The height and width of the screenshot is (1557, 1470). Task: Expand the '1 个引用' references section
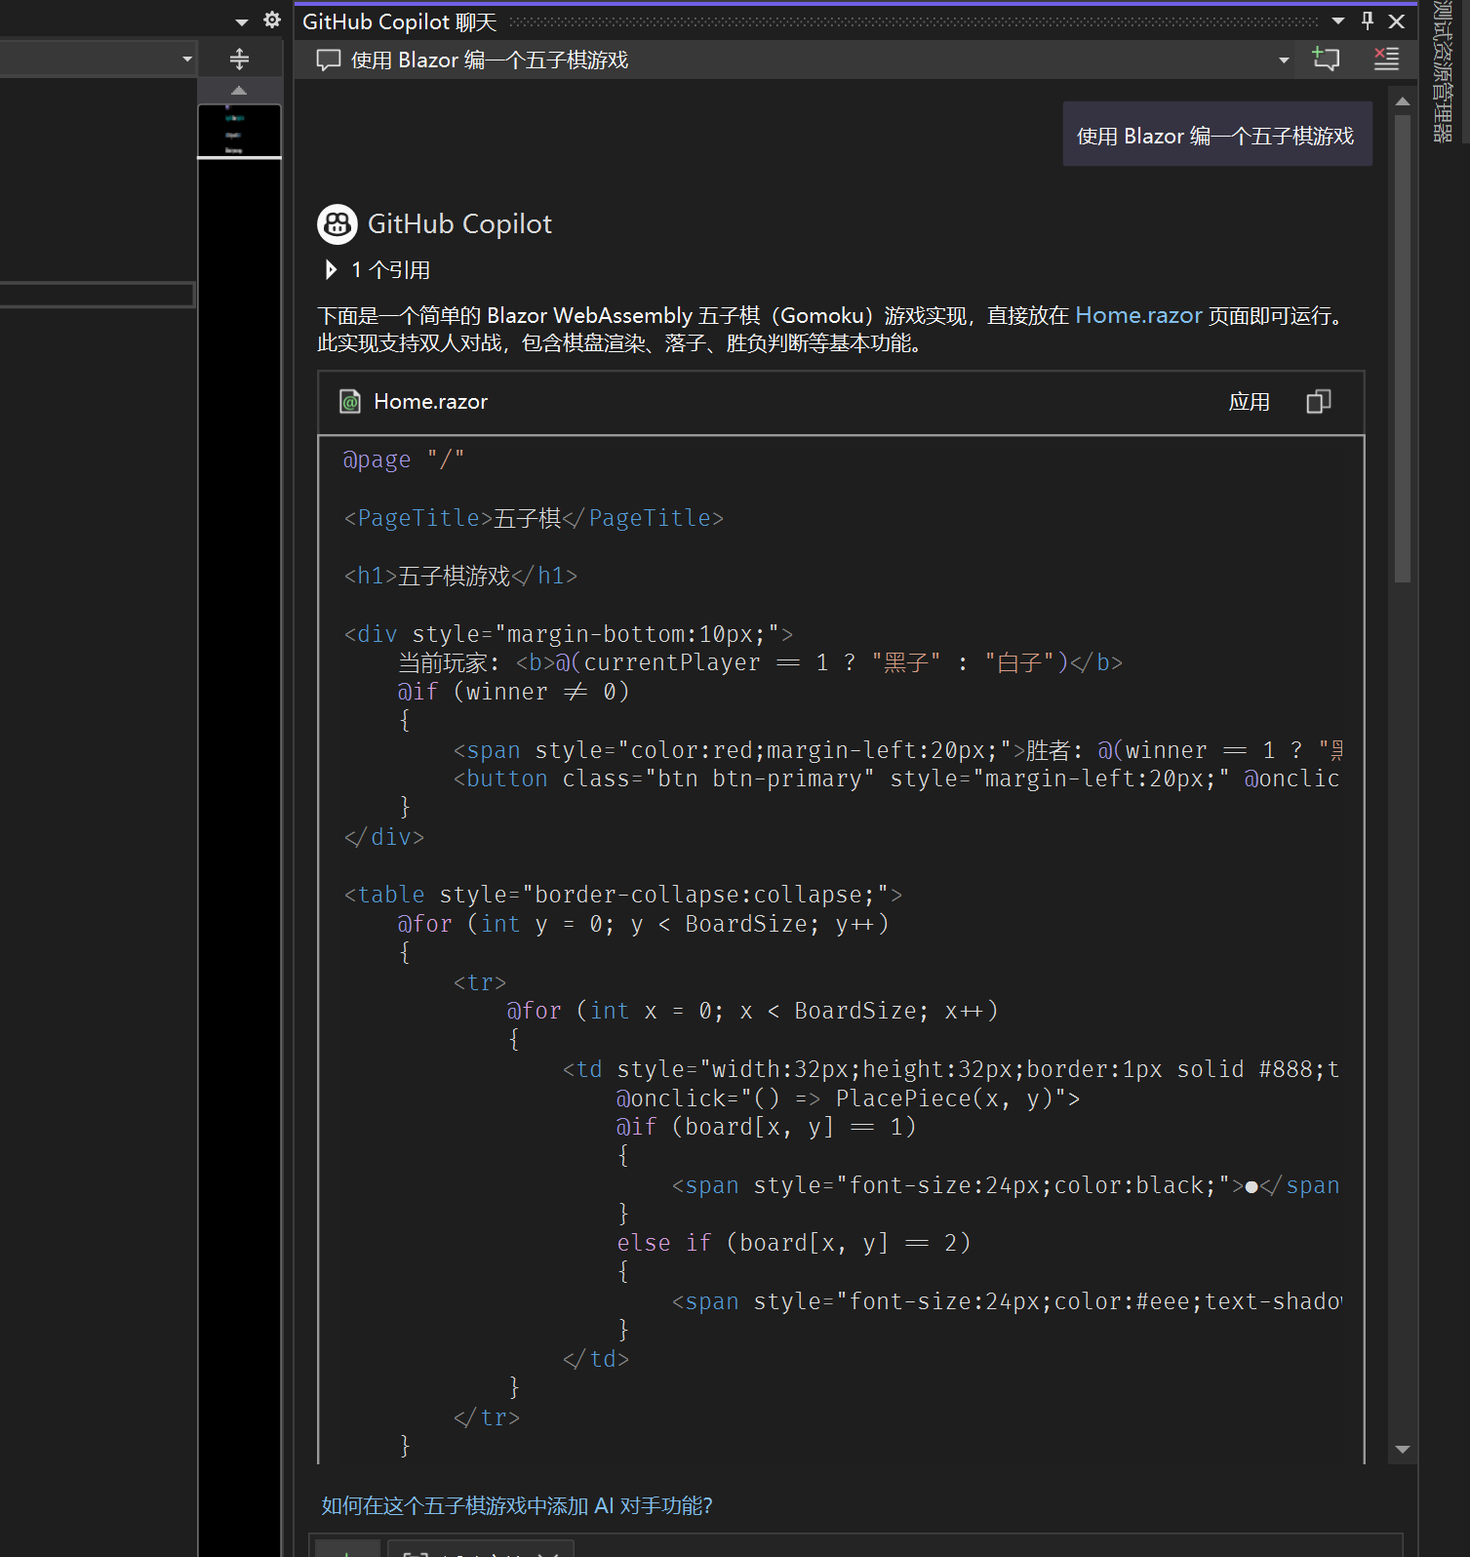point(331,270)
